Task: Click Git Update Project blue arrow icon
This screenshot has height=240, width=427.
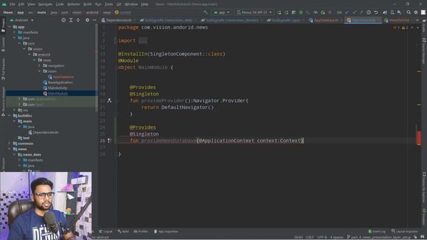Action: pyautogui.click(x=347, y=12)
